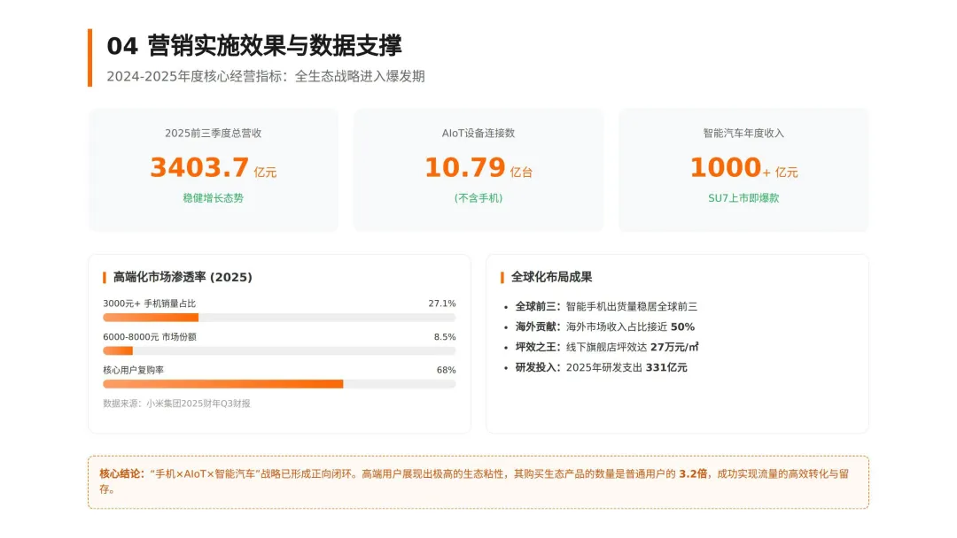The height and width of the screenshot is (538, 957).
Task: Click the 核心结论 conclusion box
Action: 478,482
